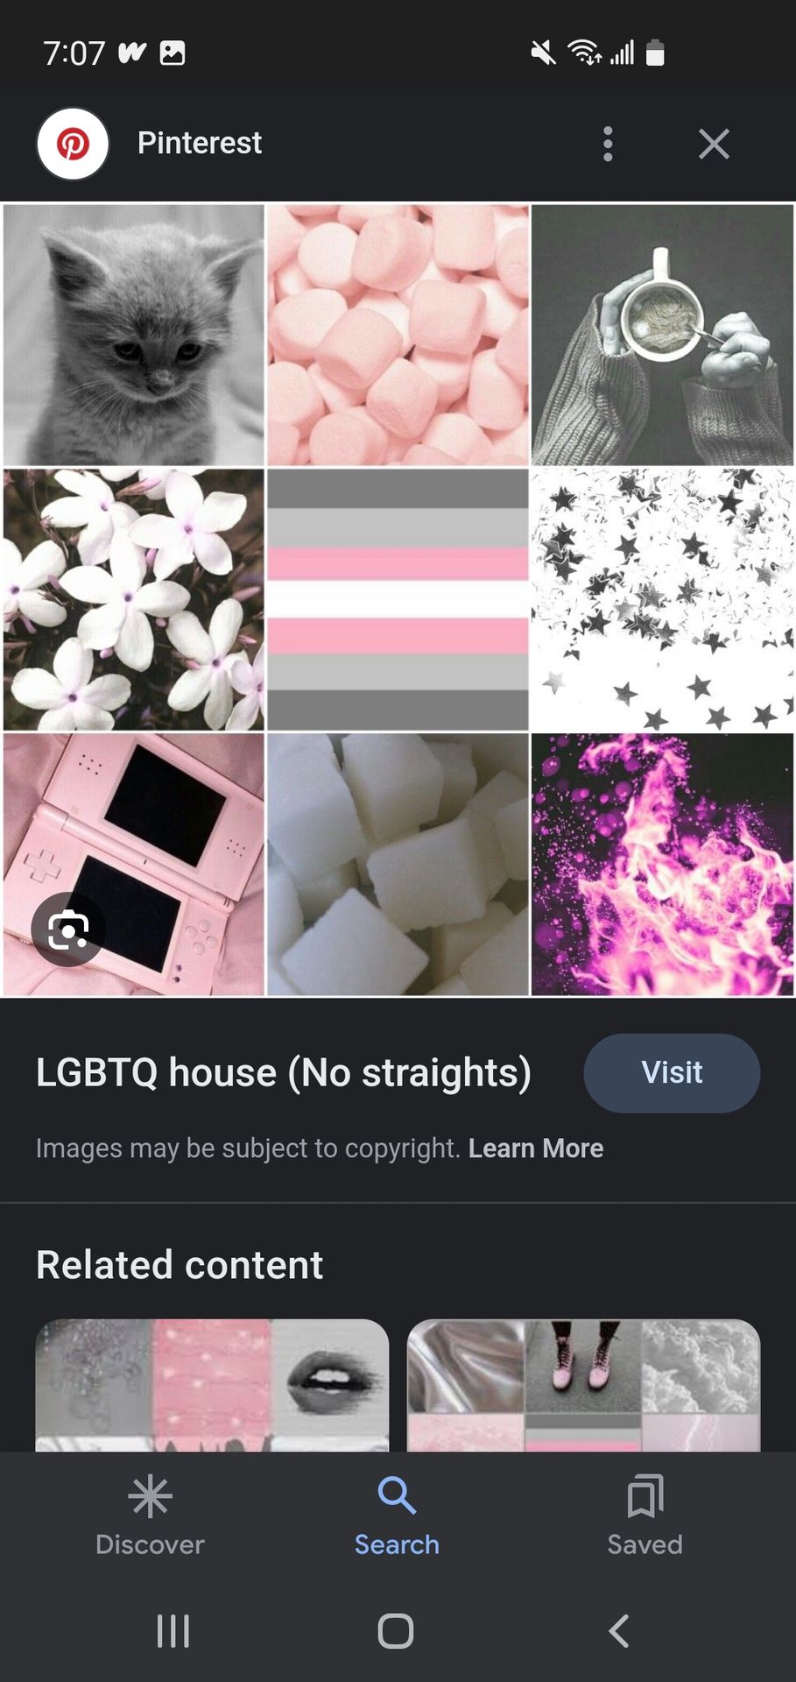The height and width of the screenshot is (1682, 796).
Task: Tap the purple flame image in collage
Action: (662, 865)
